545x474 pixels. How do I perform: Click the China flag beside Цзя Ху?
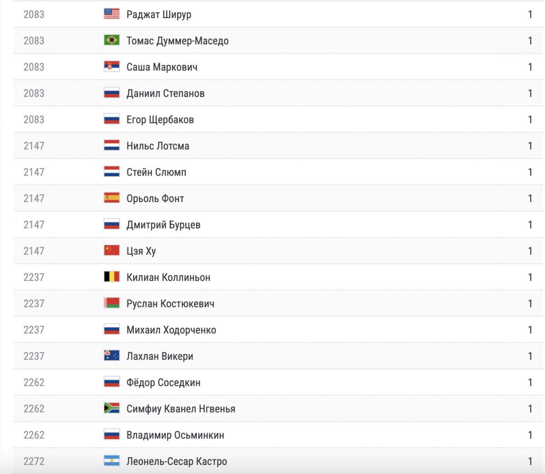point(112,251)
